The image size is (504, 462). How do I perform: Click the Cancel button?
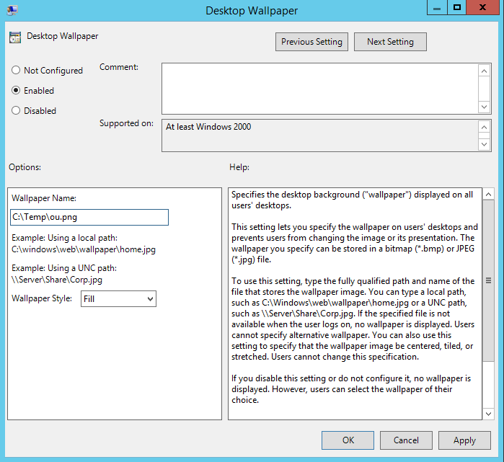point(406,440)
